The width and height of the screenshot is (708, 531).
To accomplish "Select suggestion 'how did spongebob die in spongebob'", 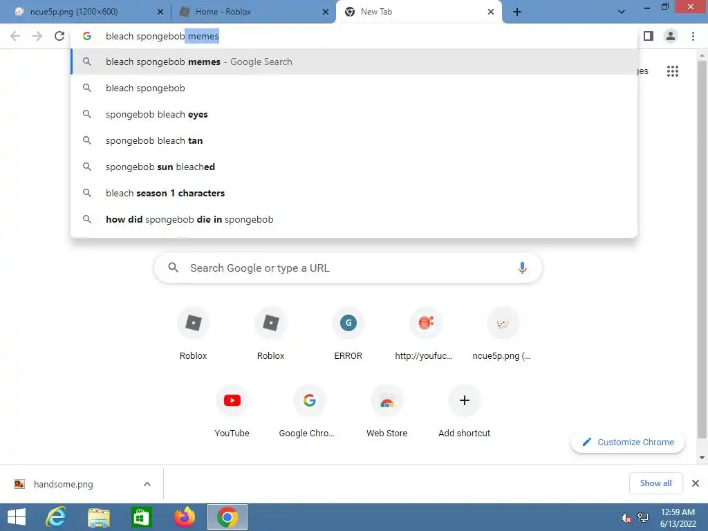I will [354, 219].
